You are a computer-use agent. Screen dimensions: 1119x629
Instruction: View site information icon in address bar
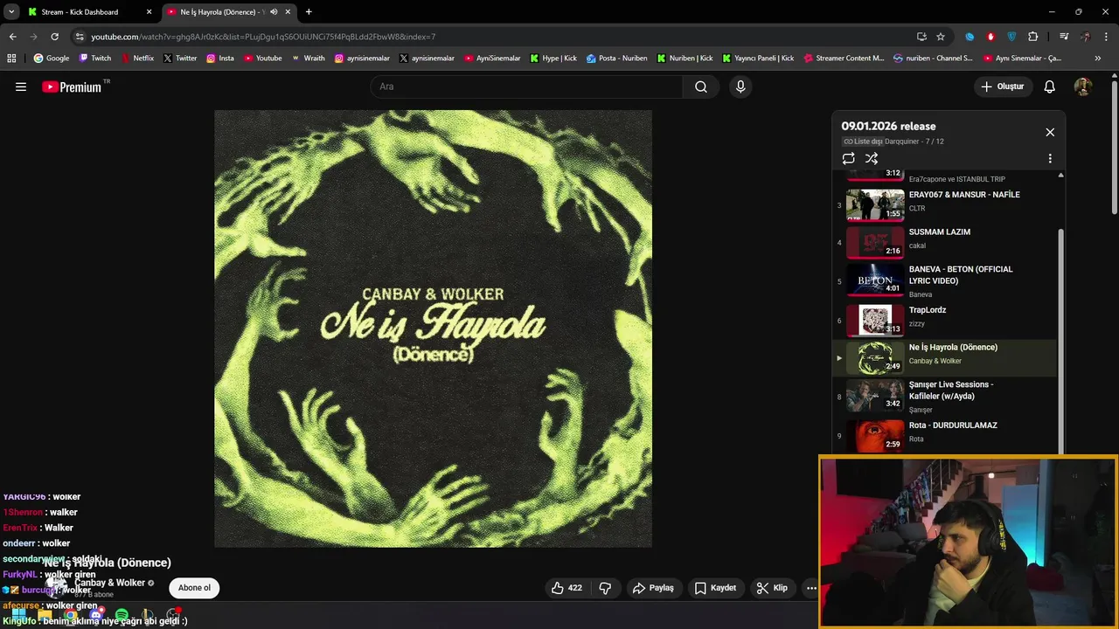point(80,37)
